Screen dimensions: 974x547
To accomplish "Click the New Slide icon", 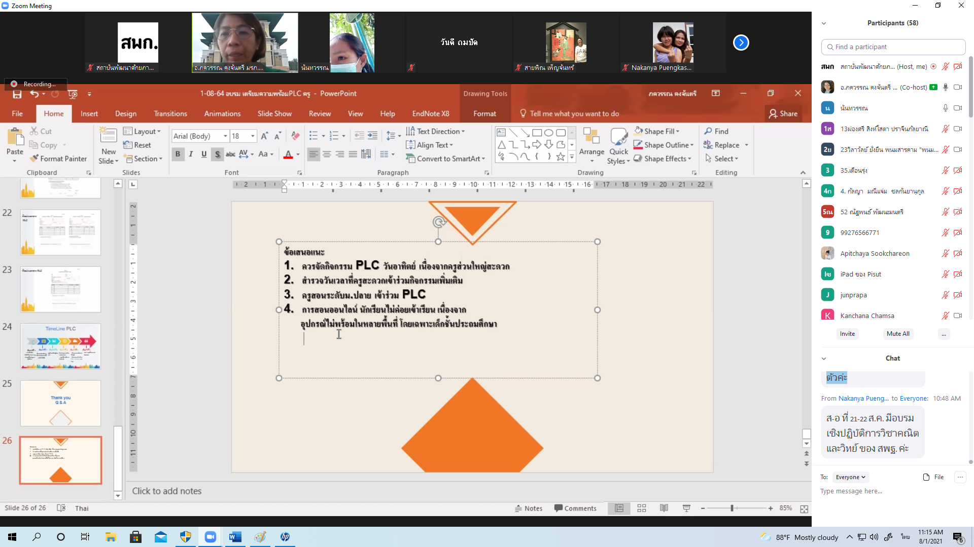I will pyautogui.click(x=108, y=136).
